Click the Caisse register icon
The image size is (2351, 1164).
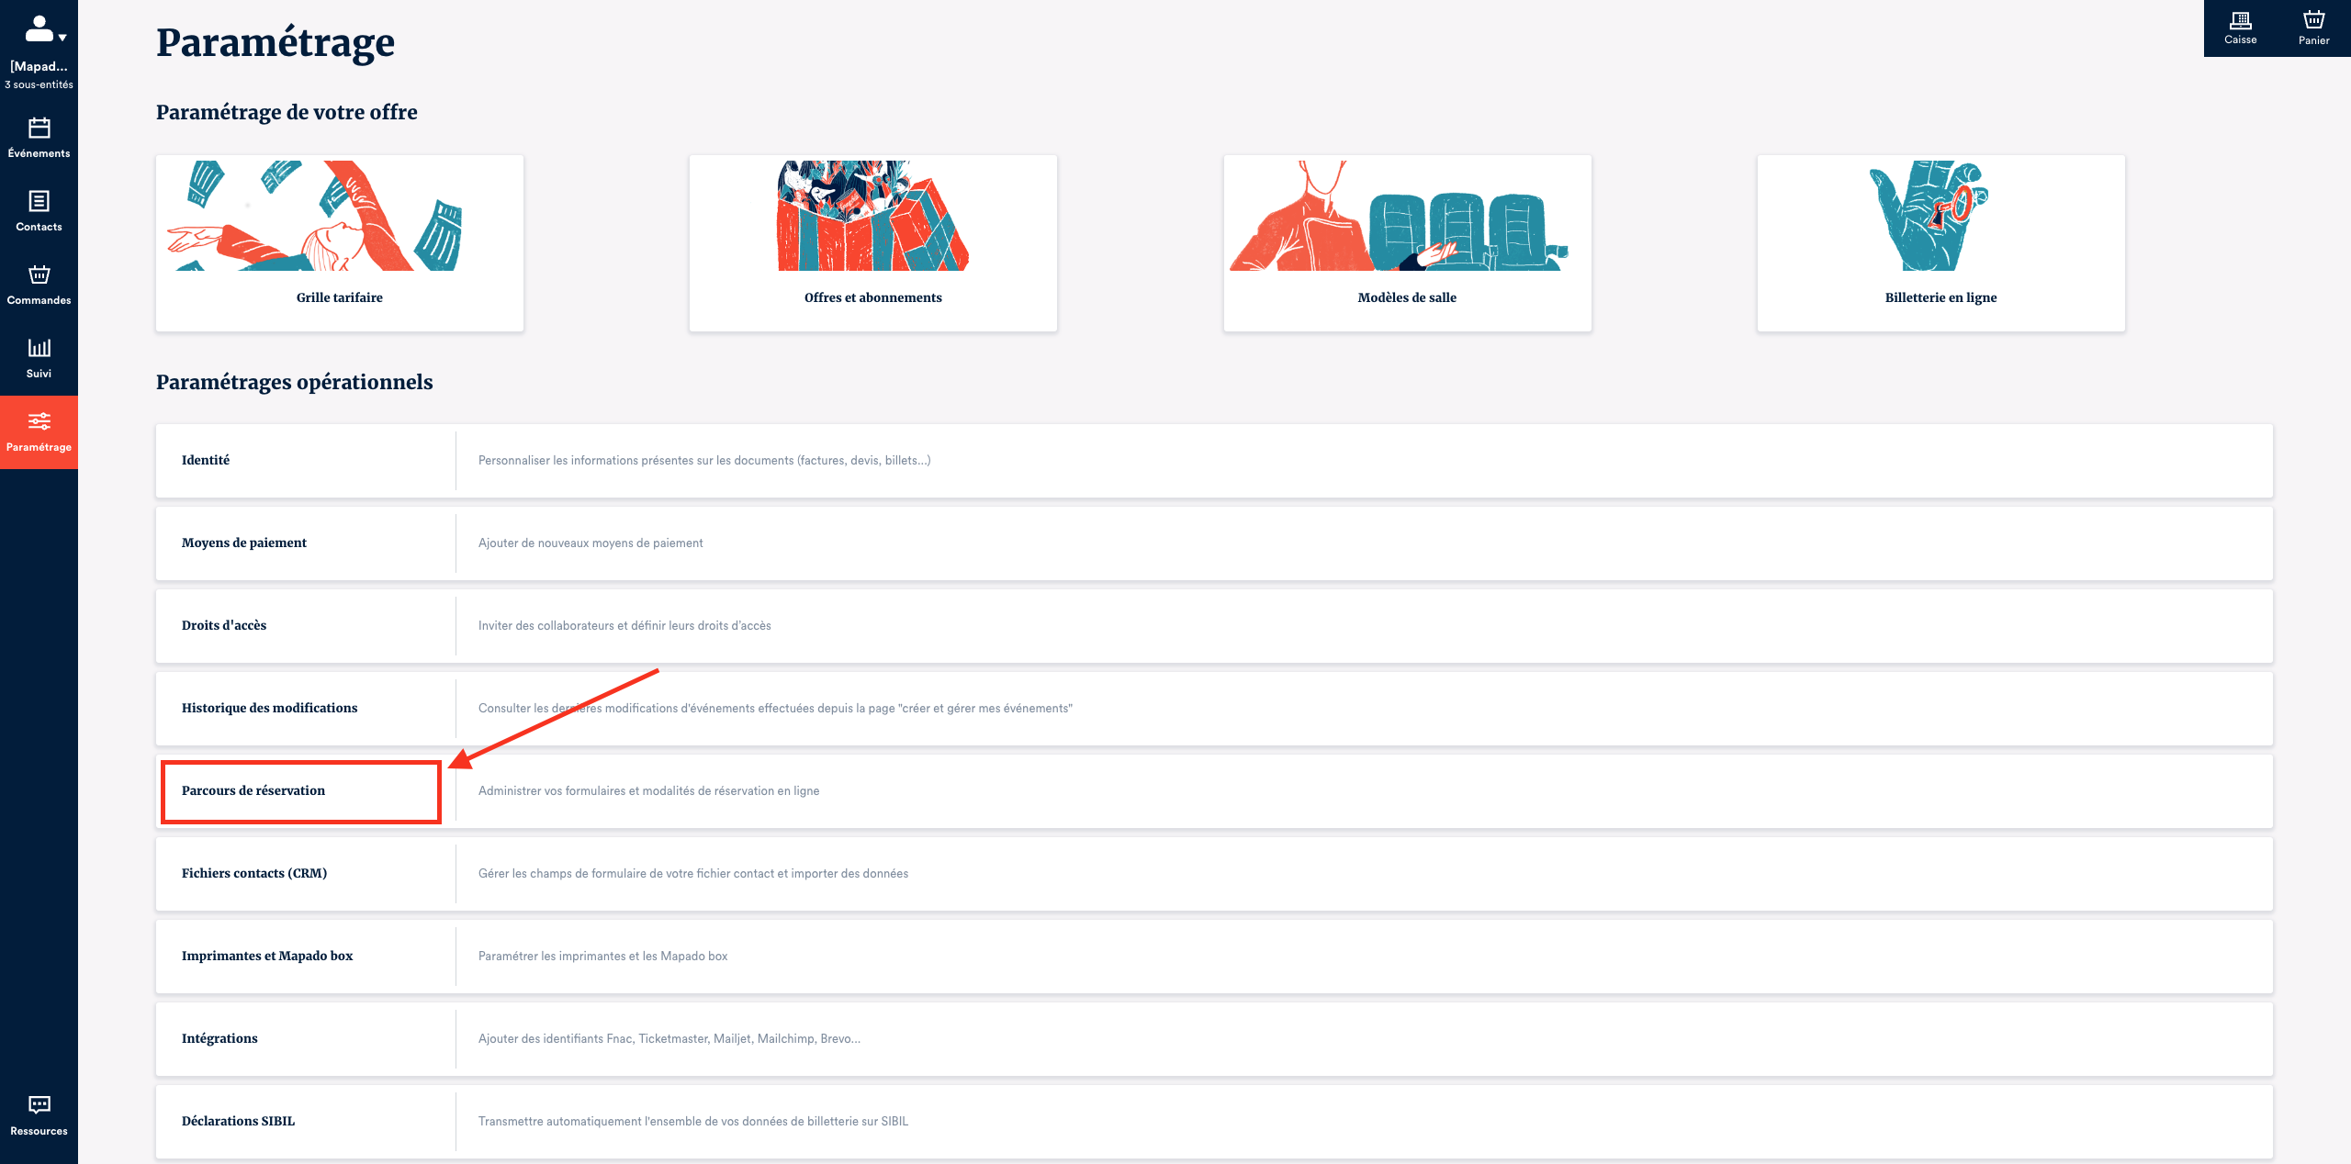point(2240,21)
